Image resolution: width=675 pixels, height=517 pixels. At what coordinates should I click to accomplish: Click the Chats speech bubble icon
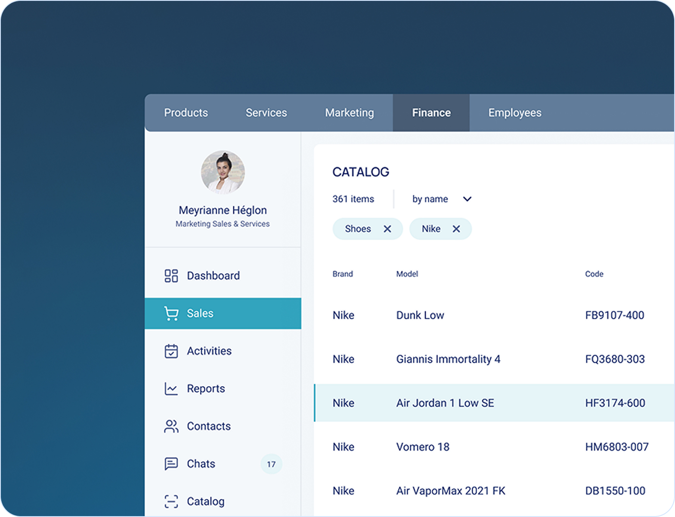pyautogui.click(x=171, y=464)
